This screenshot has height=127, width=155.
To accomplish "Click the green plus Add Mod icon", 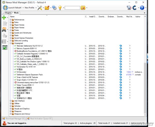I will pos(4,18).
